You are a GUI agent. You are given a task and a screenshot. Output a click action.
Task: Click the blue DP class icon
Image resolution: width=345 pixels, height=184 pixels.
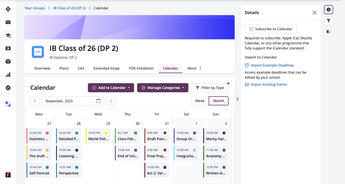click(38, 52)
